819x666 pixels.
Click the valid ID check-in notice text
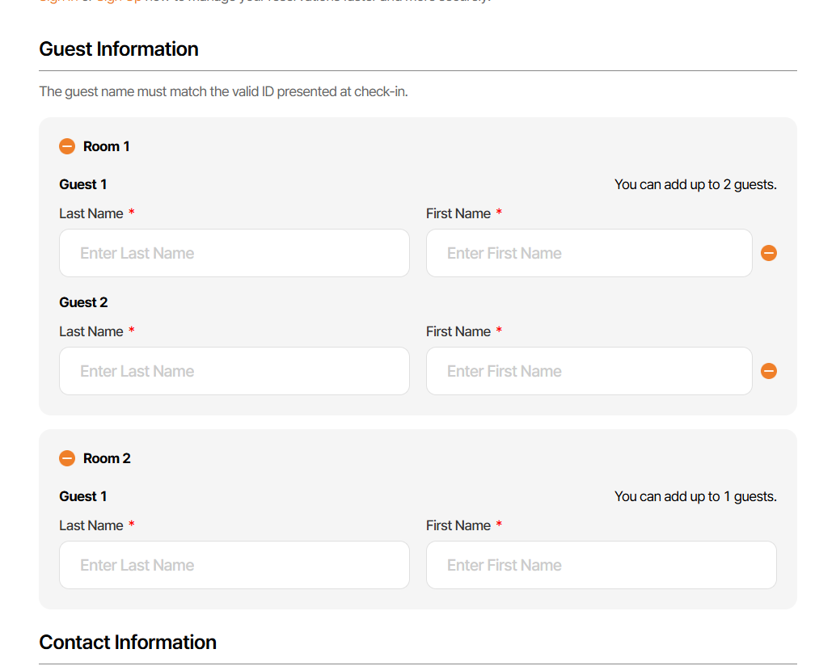[223, 91]
